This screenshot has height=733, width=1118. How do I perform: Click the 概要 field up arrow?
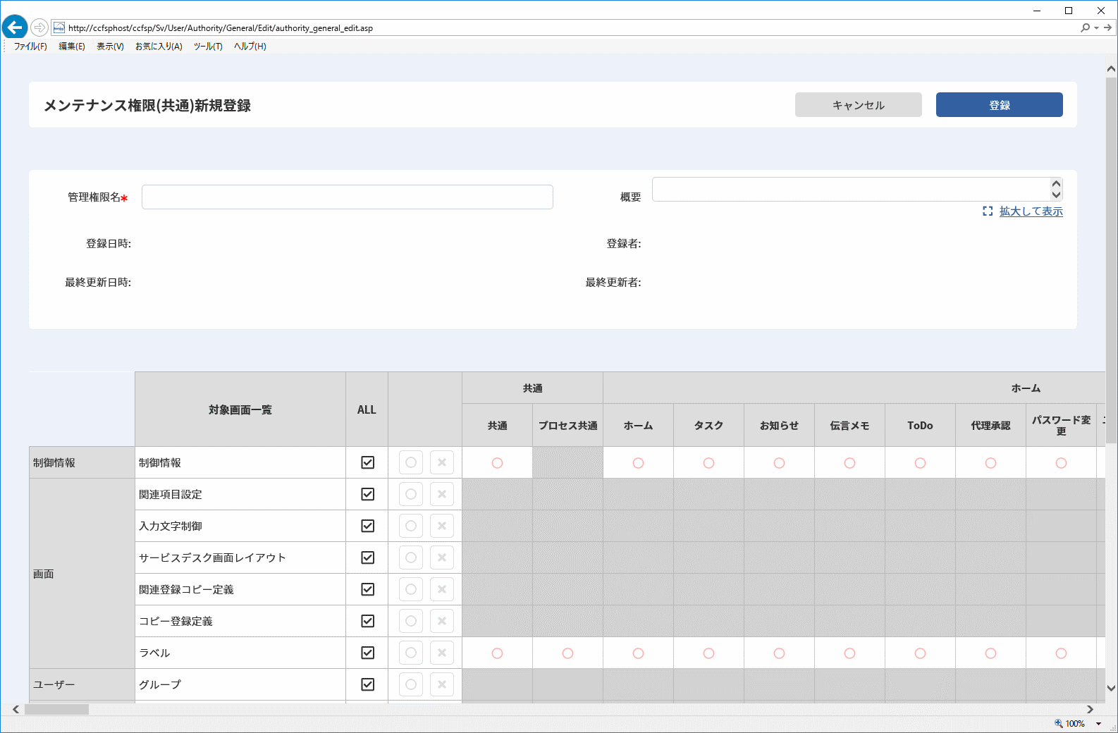coord(1056,184)
